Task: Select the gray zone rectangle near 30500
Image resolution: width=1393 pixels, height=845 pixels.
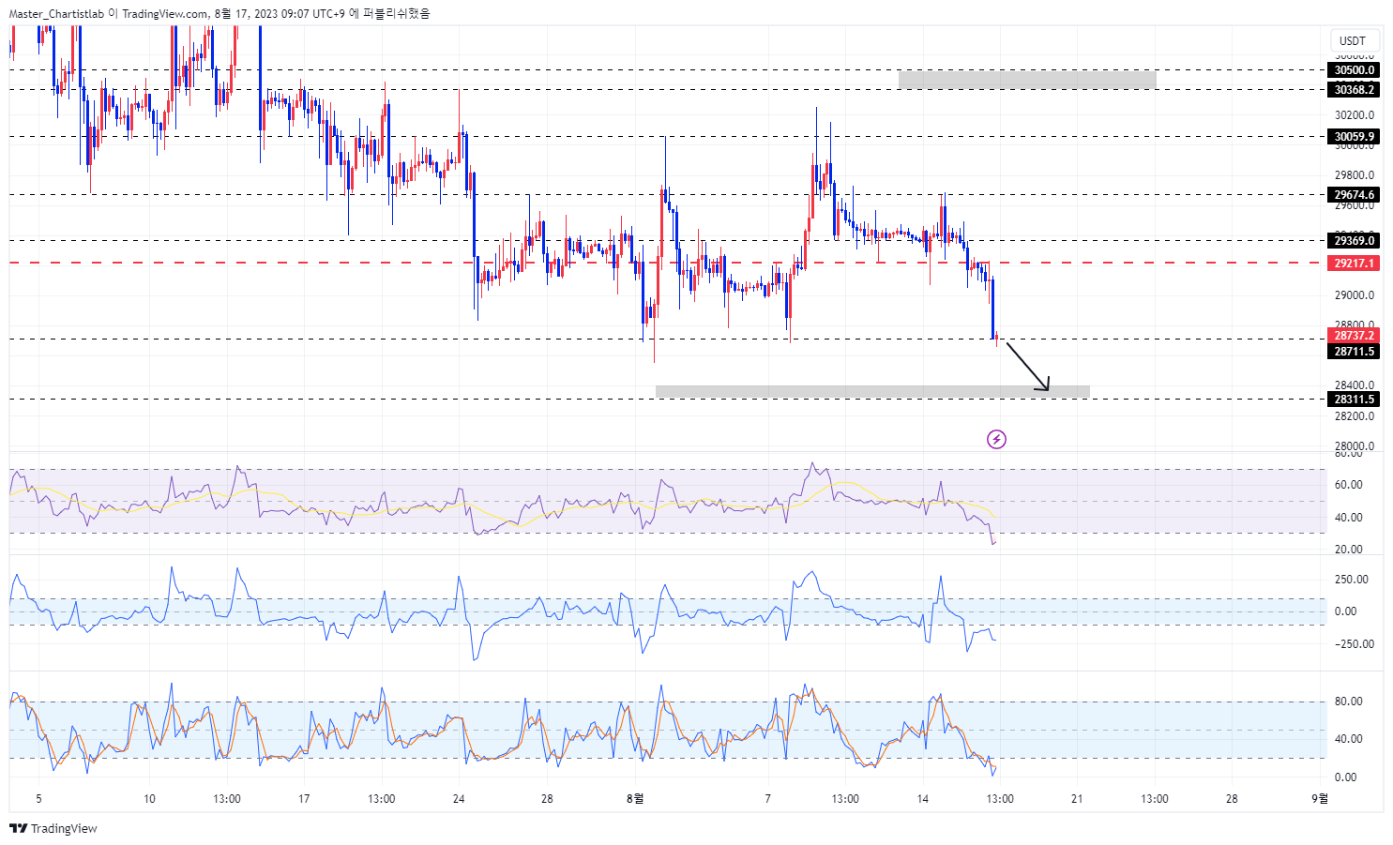Action: coord(1027,80)
